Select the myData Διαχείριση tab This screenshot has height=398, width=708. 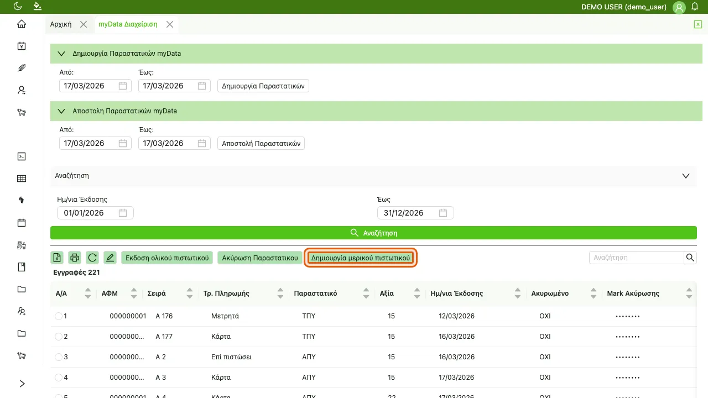128,24
